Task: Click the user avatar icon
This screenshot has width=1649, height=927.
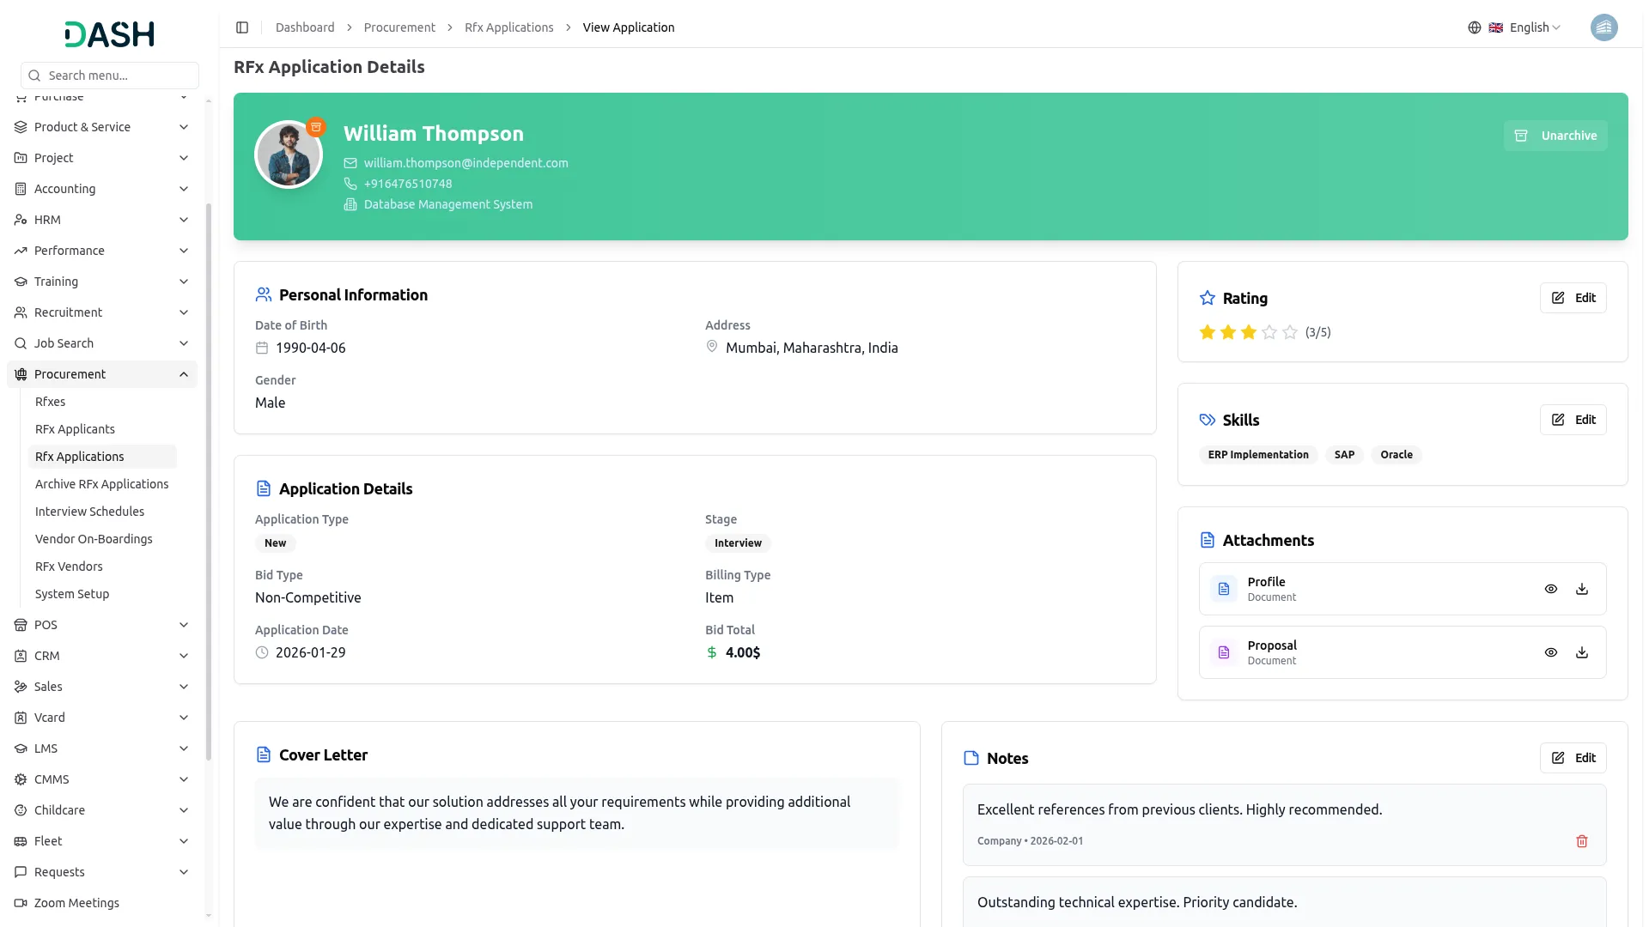Action: (x=1603, y=27)
